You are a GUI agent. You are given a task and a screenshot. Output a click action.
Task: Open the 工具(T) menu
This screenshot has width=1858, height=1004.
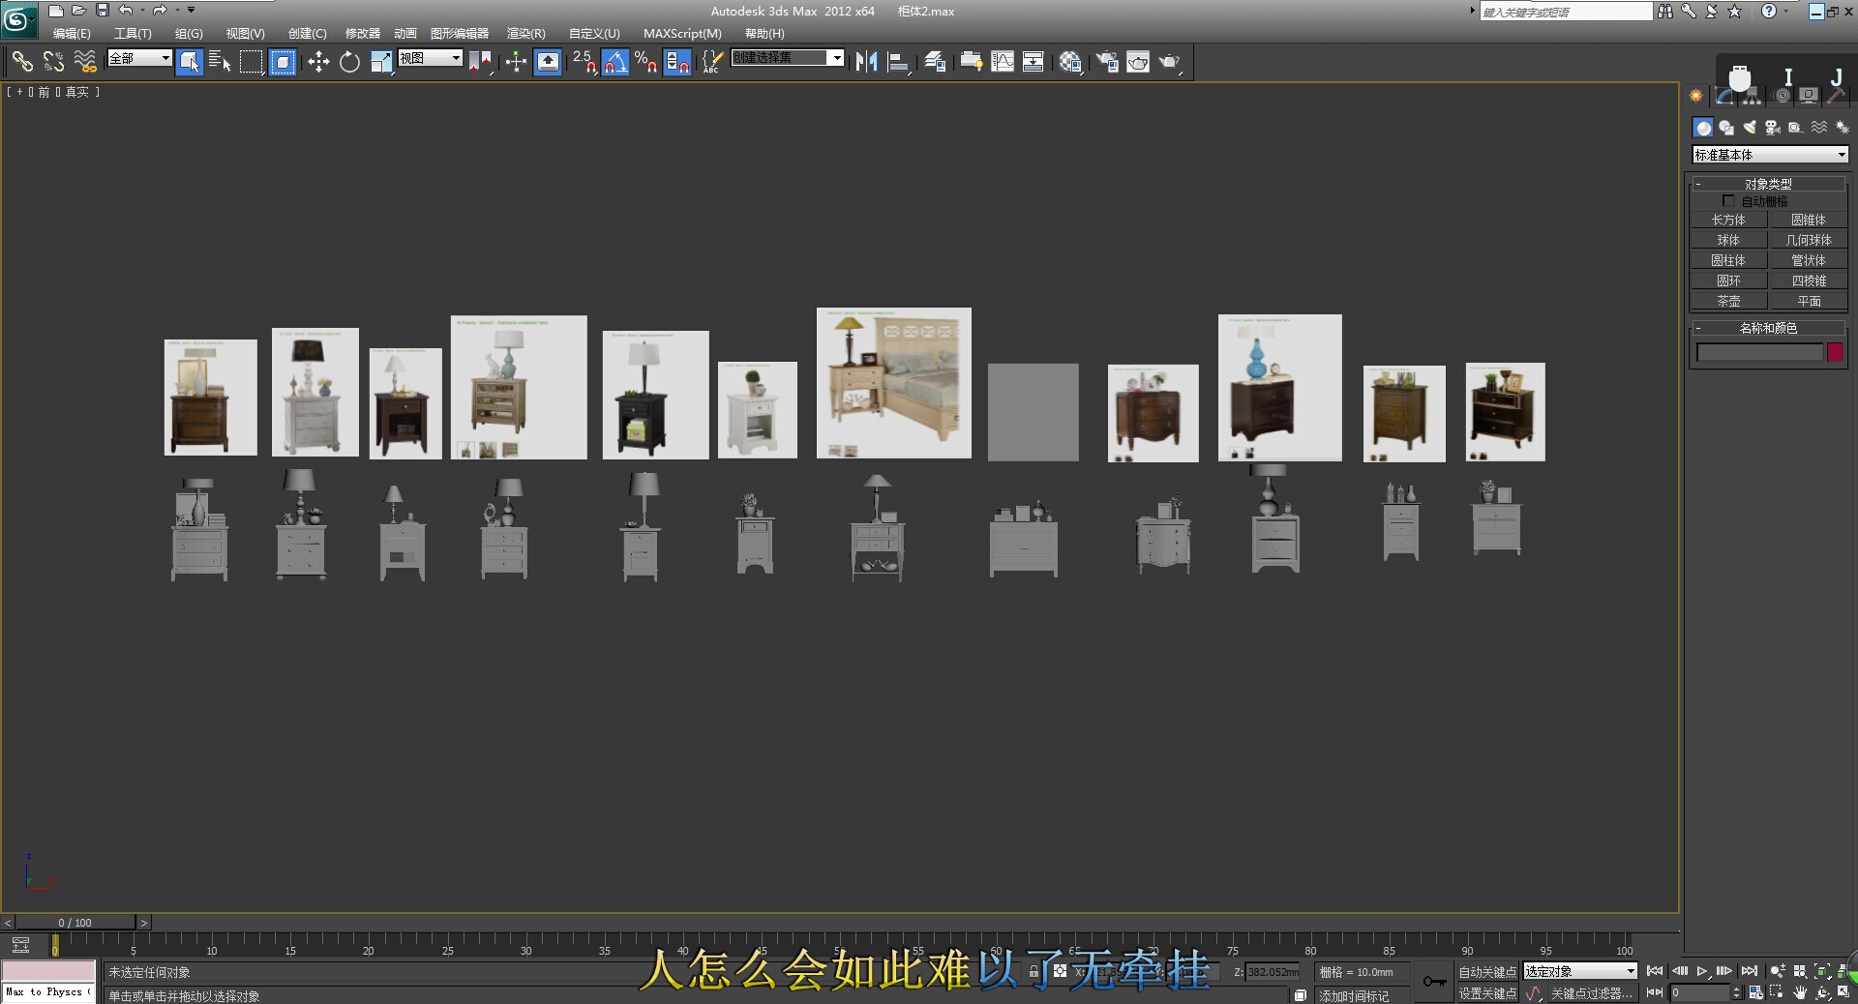click(133, 33)
